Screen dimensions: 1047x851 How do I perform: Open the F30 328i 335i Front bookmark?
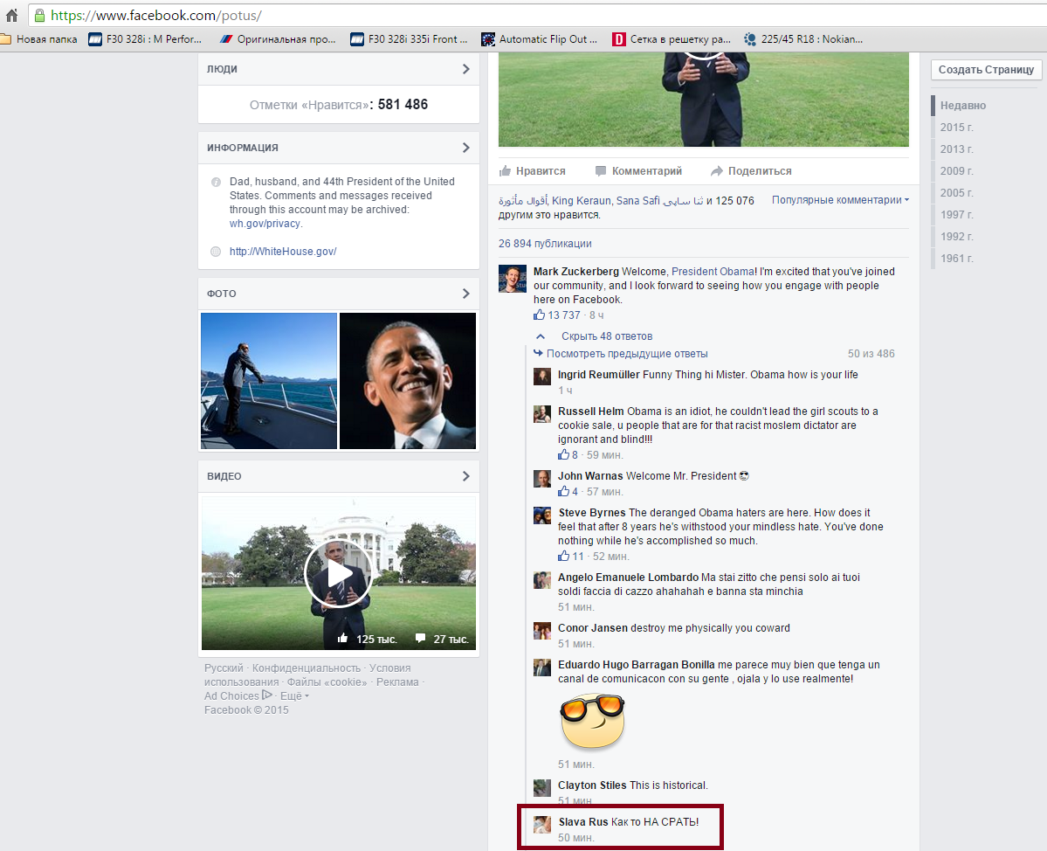tap(409, 39)
